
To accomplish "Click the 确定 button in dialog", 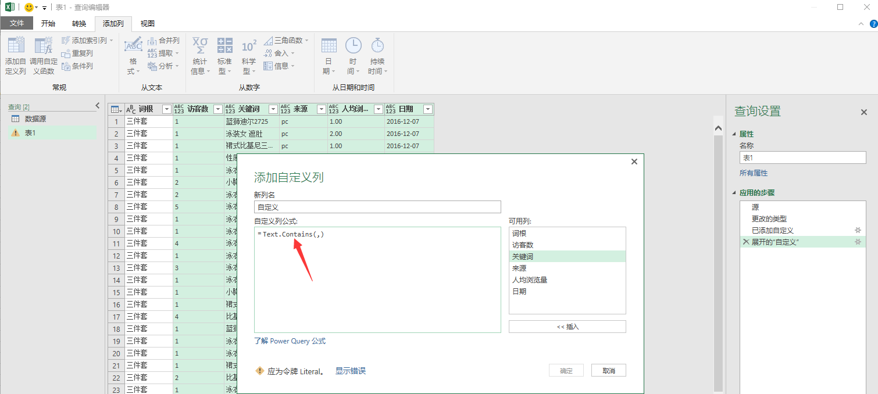I will pos(566,371).
